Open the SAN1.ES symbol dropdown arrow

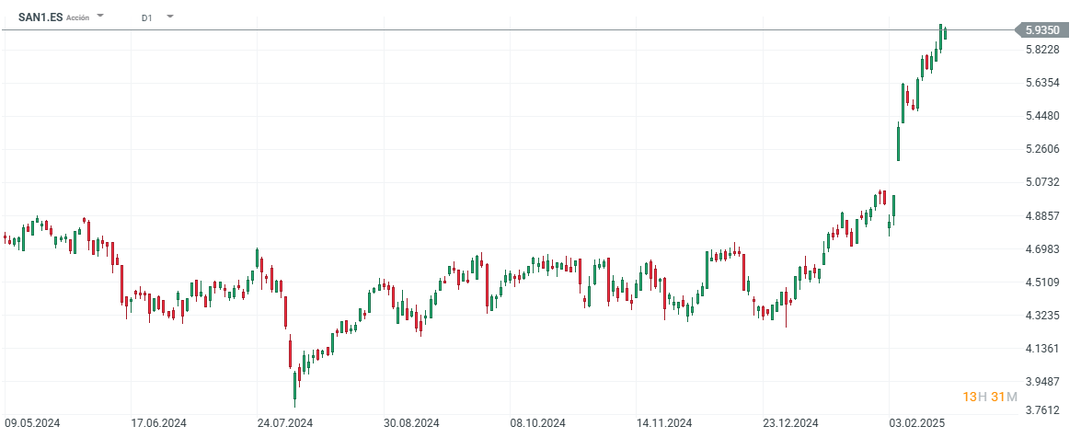click(100, 17)
